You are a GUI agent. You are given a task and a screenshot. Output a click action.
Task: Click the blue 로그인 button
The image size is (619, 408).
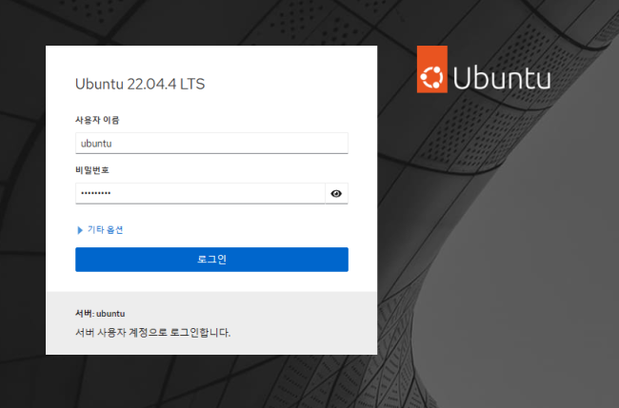tap(211, 260)
